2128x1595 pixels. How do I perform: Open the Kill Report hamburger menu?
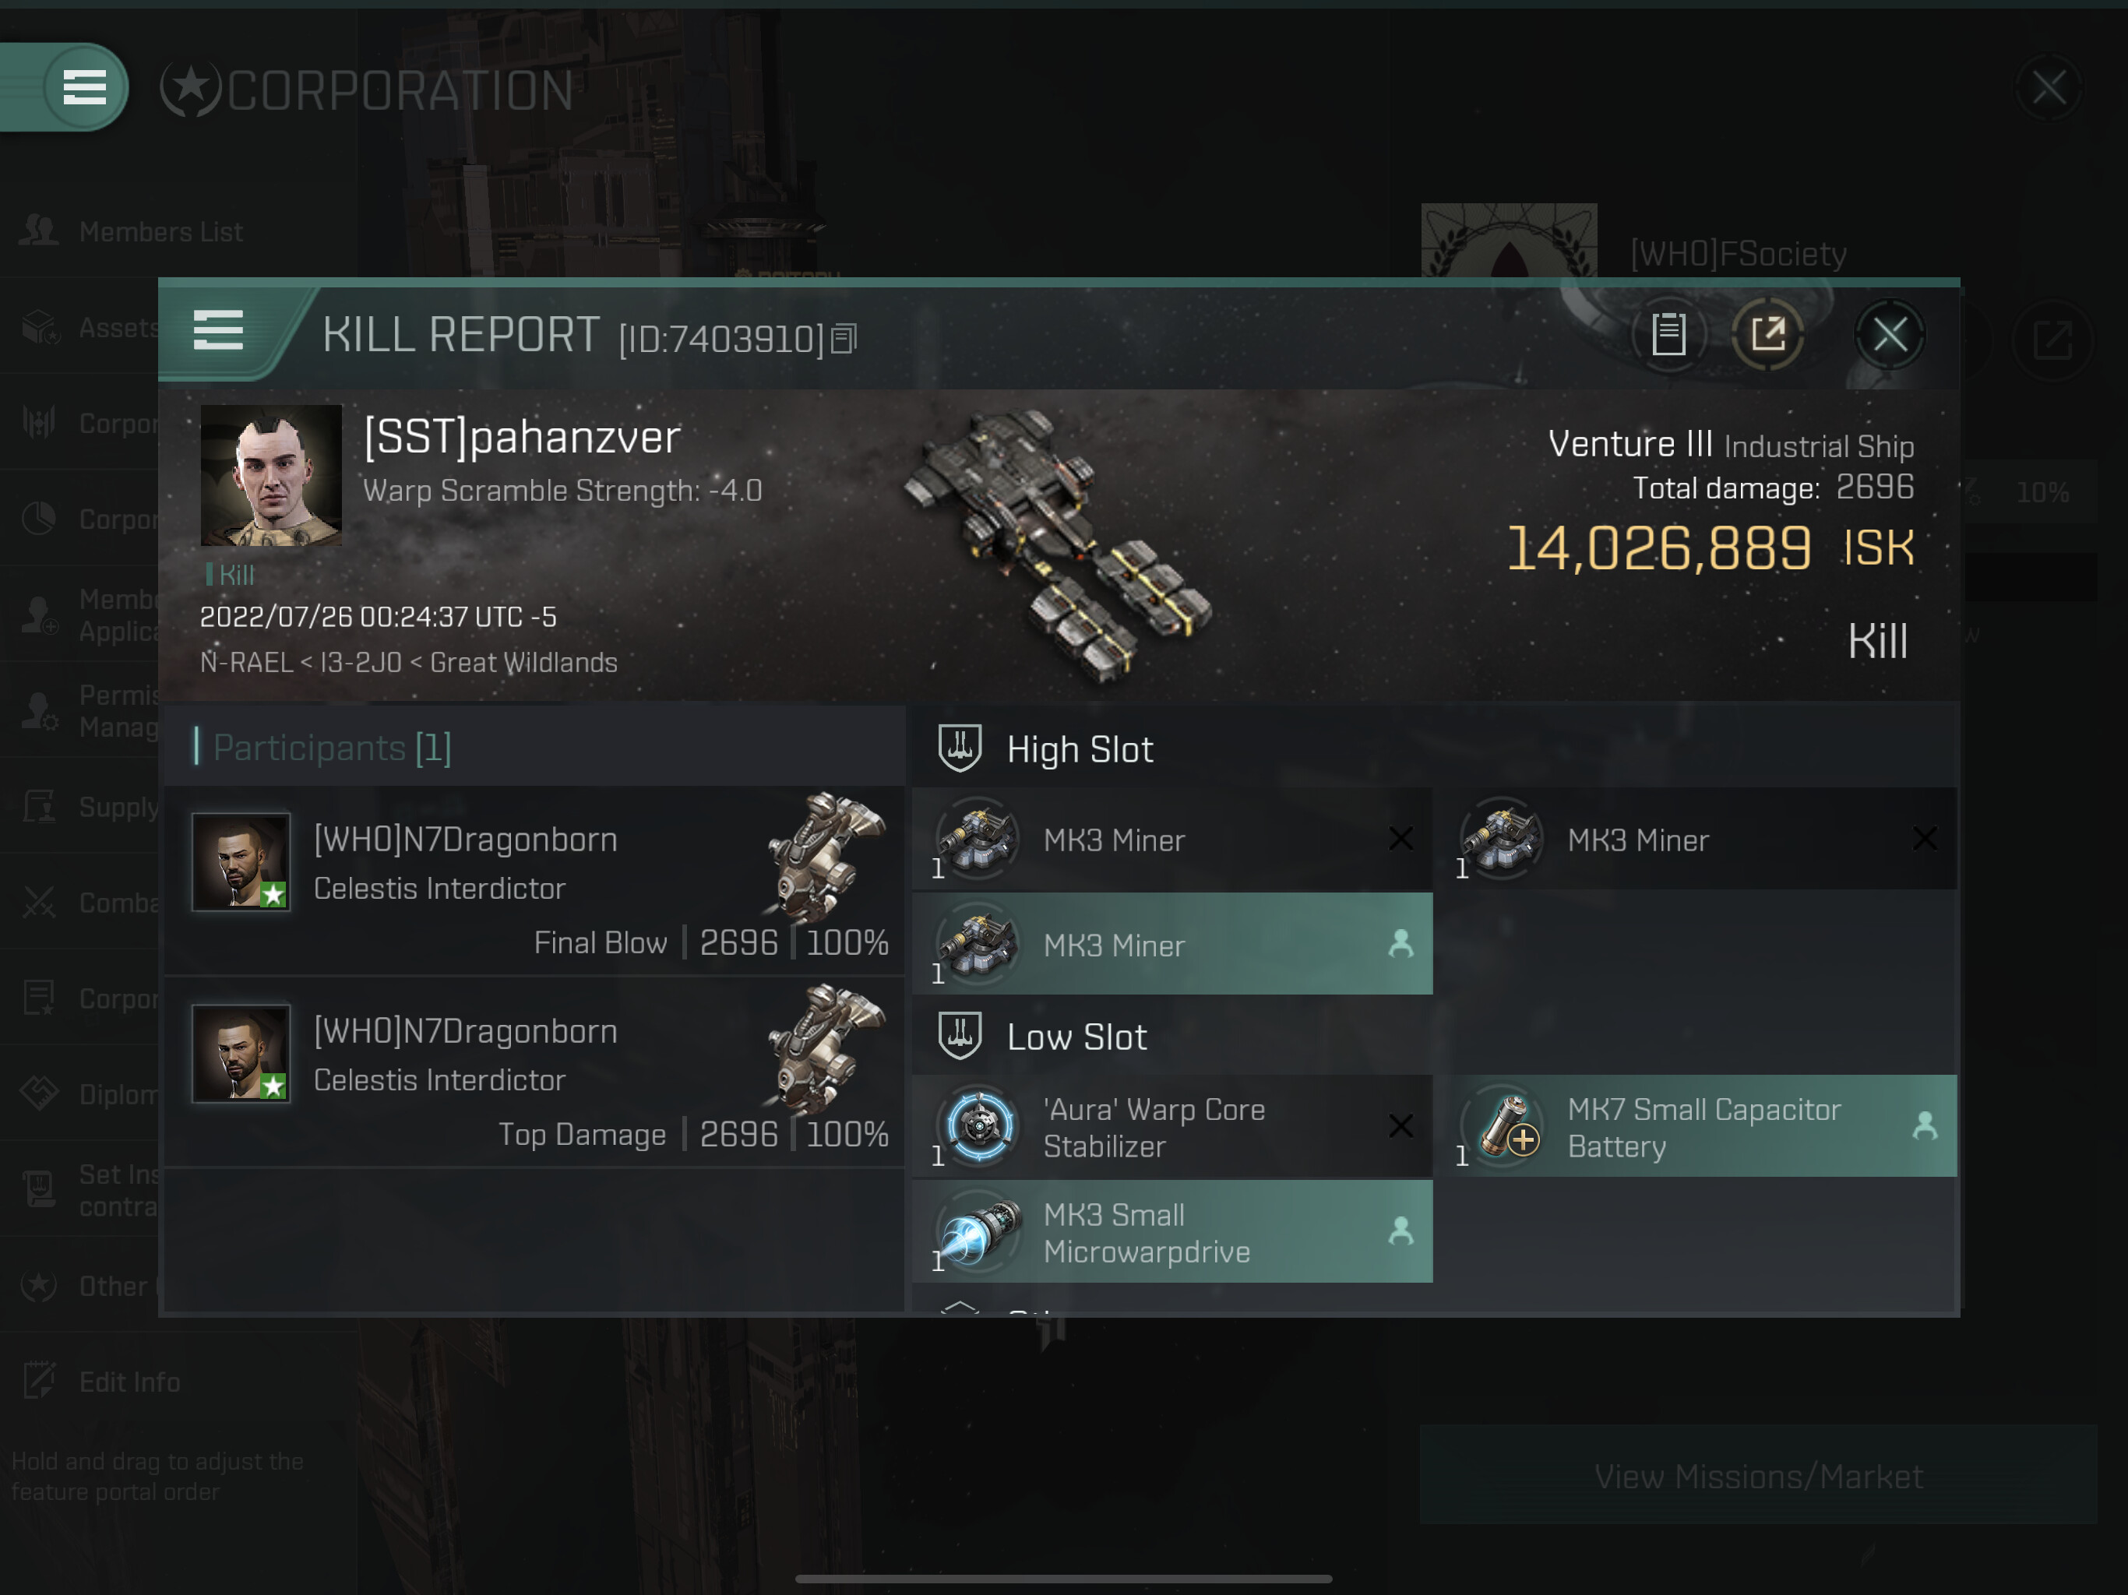point(218,331)
